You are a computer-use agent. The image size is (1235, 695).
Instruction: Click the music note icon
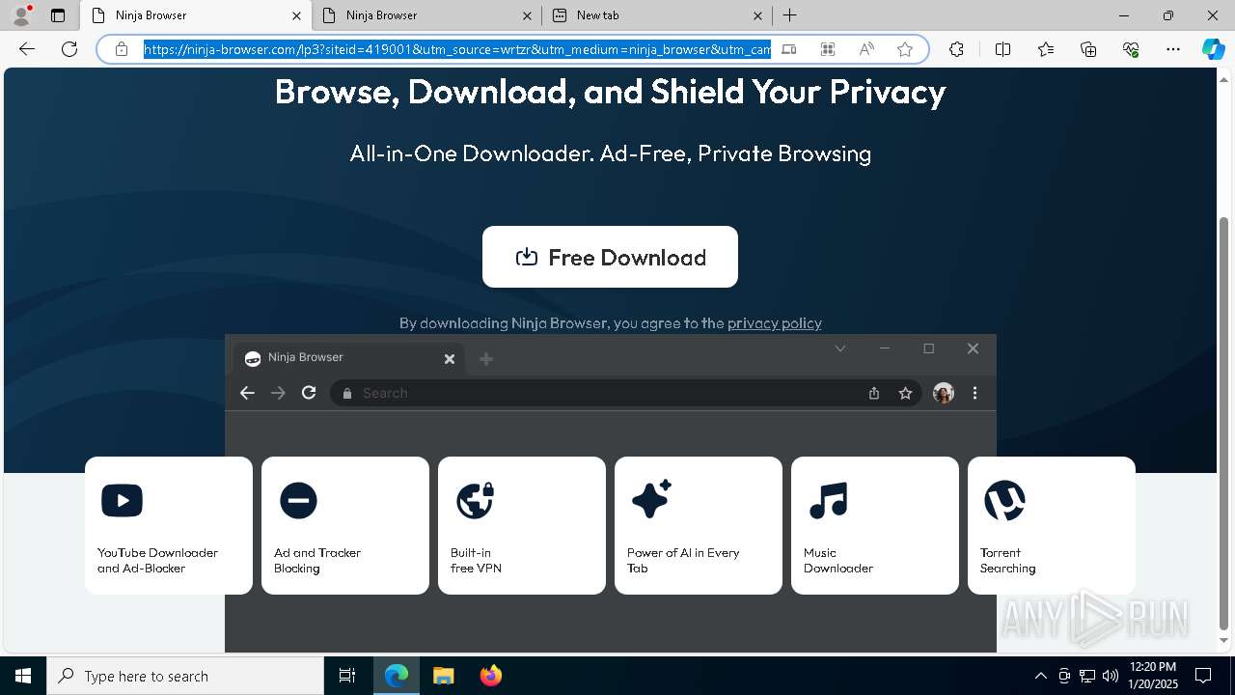click(x=828, y=500)
